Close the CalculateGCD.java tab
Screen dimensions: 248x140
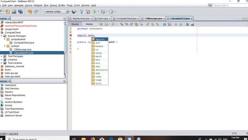click(191, 19)
